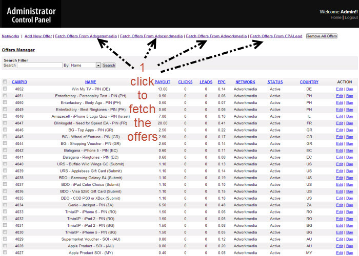The height and width of the screenshot is (256, 359).
Task: Check the box for campaign 4052
Action: point(5,89)
